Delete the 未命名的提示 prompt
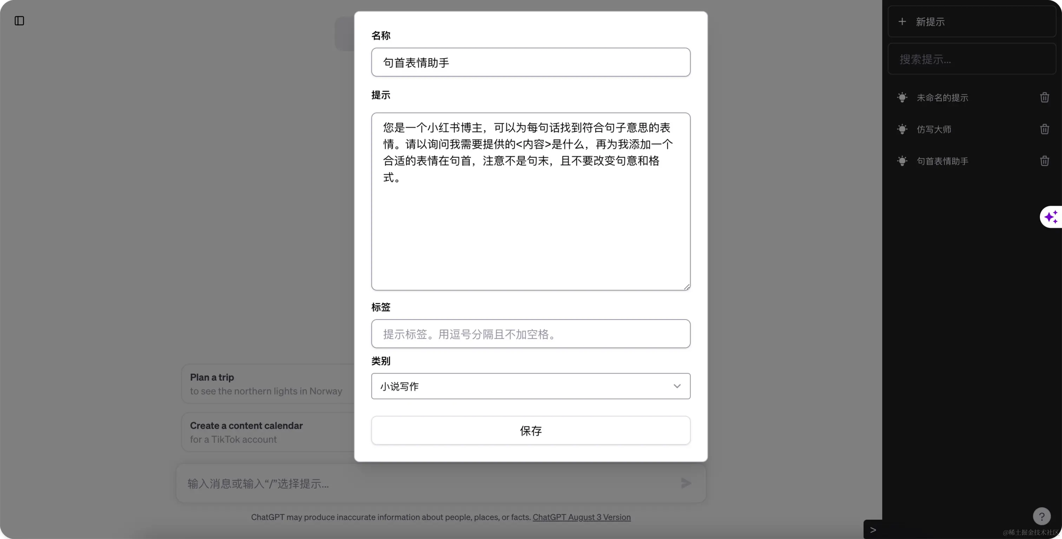 [x=1044, y=98]
